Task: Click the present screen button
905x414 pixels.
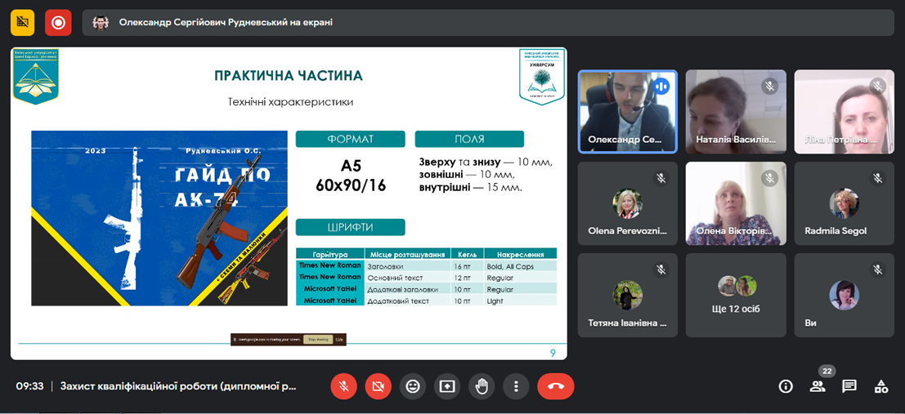Action: click(447, 386)
